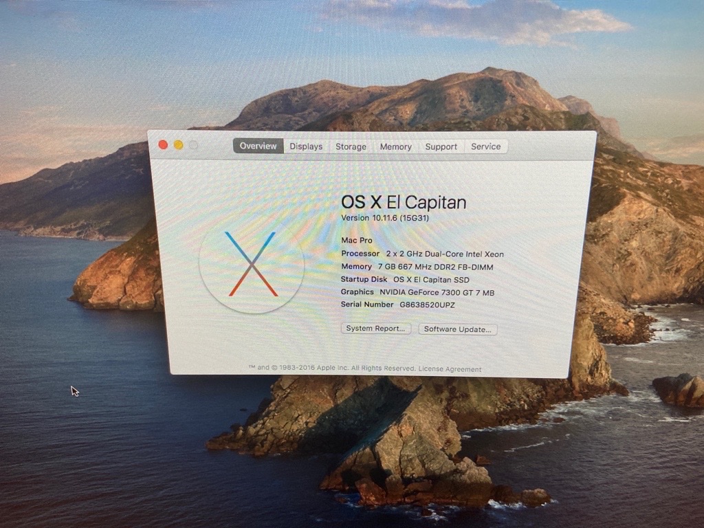
Task: Click the Serial Number label
Action: coord(367,305)
